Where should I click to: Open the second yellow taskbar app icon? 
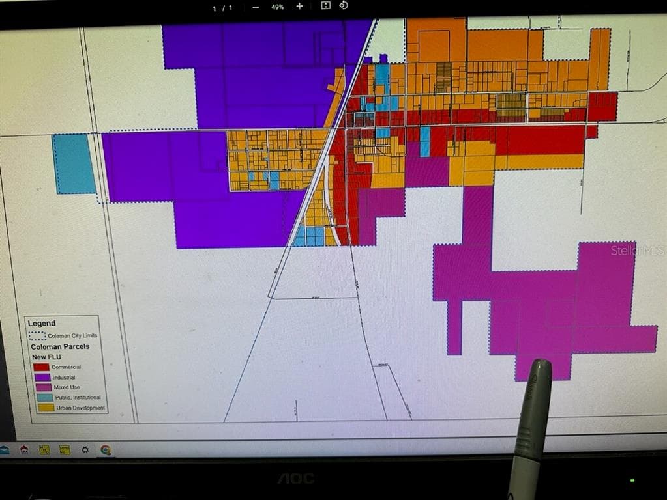point(65,450)
